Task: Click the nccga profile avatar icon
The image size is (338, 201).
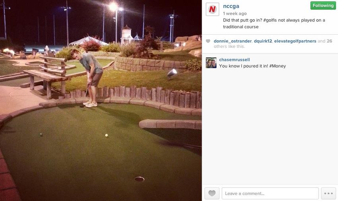Action: click(212, 9)
